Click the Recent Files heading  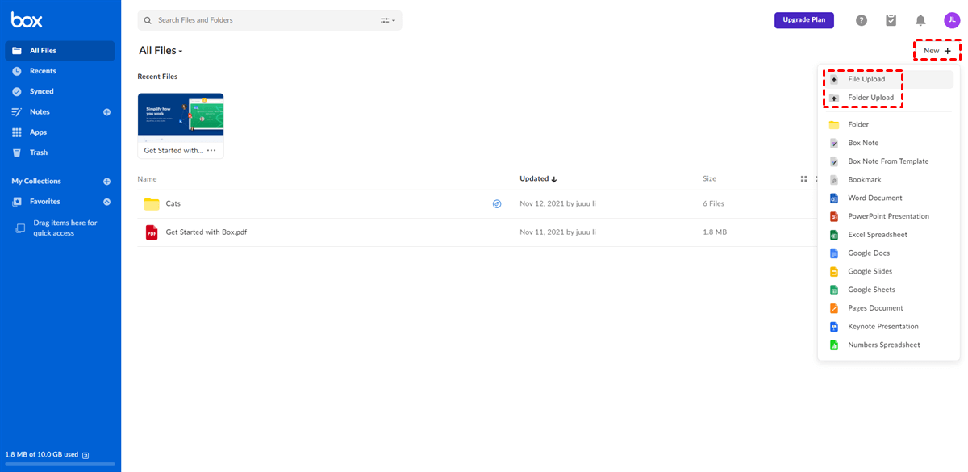point(157,77)
